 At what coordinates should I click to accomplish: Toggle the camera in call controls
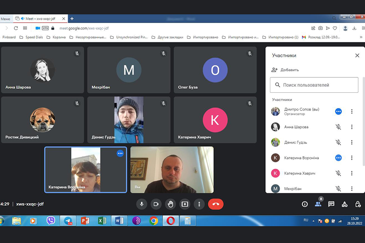[156, 204]
